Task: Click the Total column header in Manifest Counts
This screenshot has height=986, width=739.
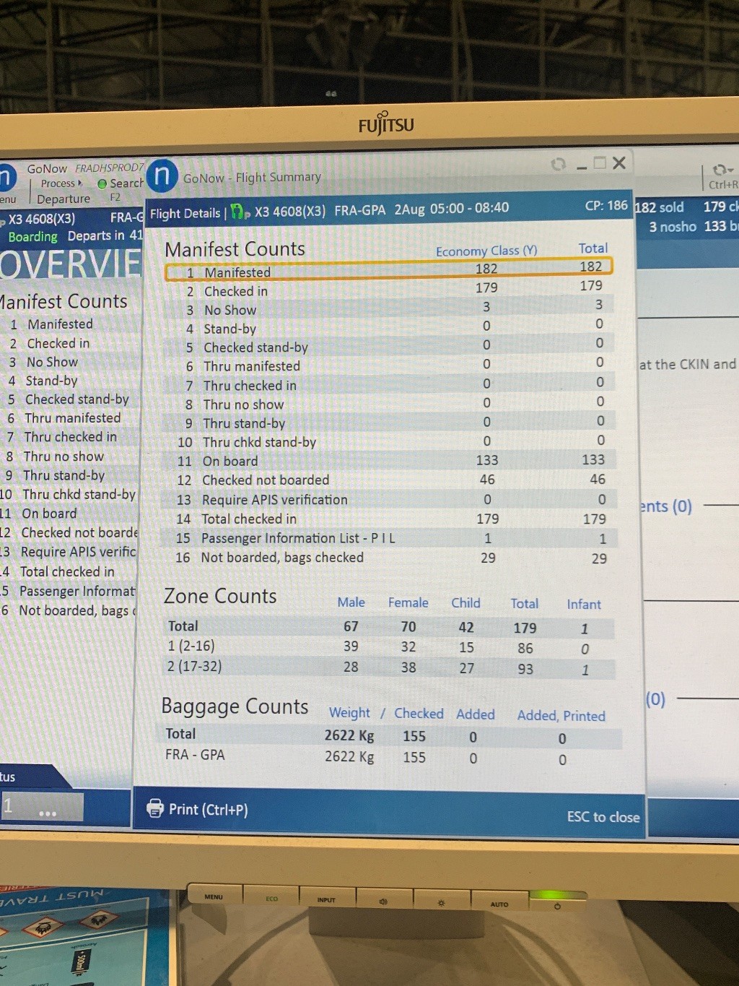Action: [x=592, y=248]
